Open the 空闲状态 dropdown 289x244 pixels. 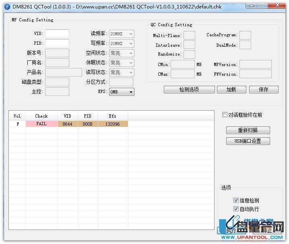122,53
